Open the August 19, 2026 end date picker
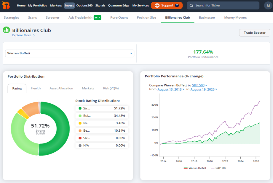 click(x=204, y=89)
